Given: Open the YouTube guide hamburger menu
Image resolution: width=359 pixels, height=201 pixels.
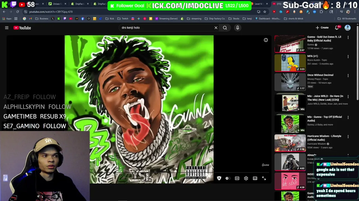Looking at the screenshot, I should 7,28.
